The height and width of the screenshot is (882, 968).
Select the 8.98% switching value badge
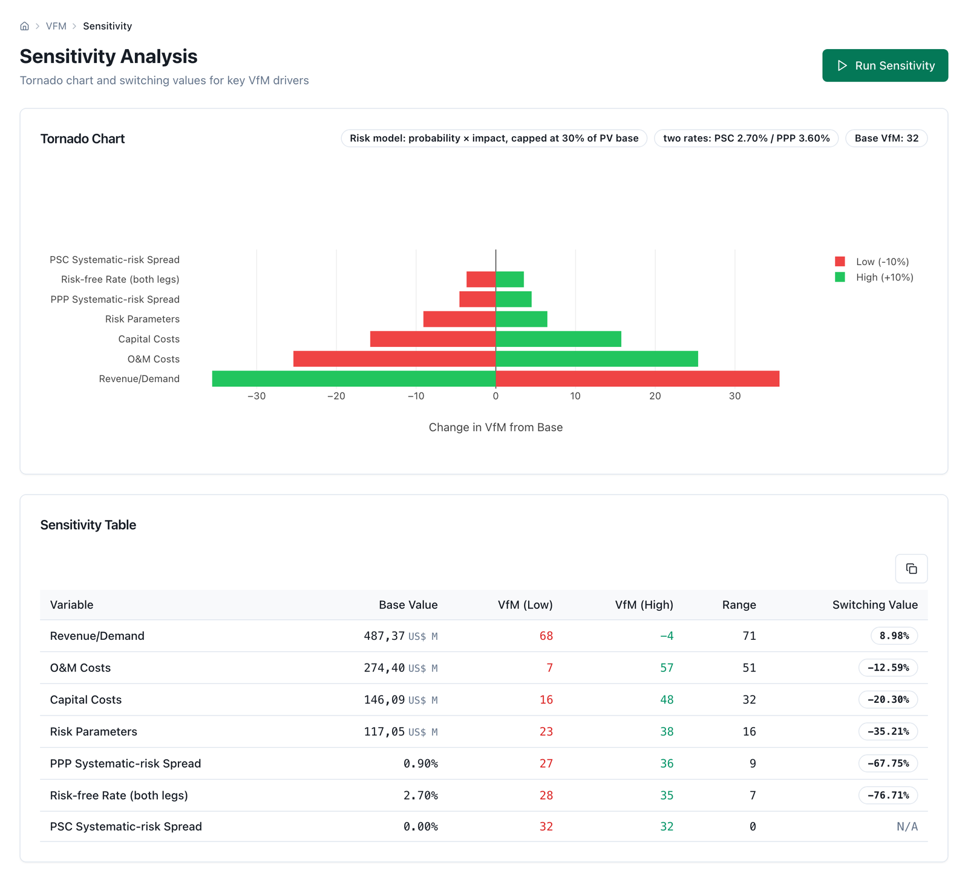point(894,636)
